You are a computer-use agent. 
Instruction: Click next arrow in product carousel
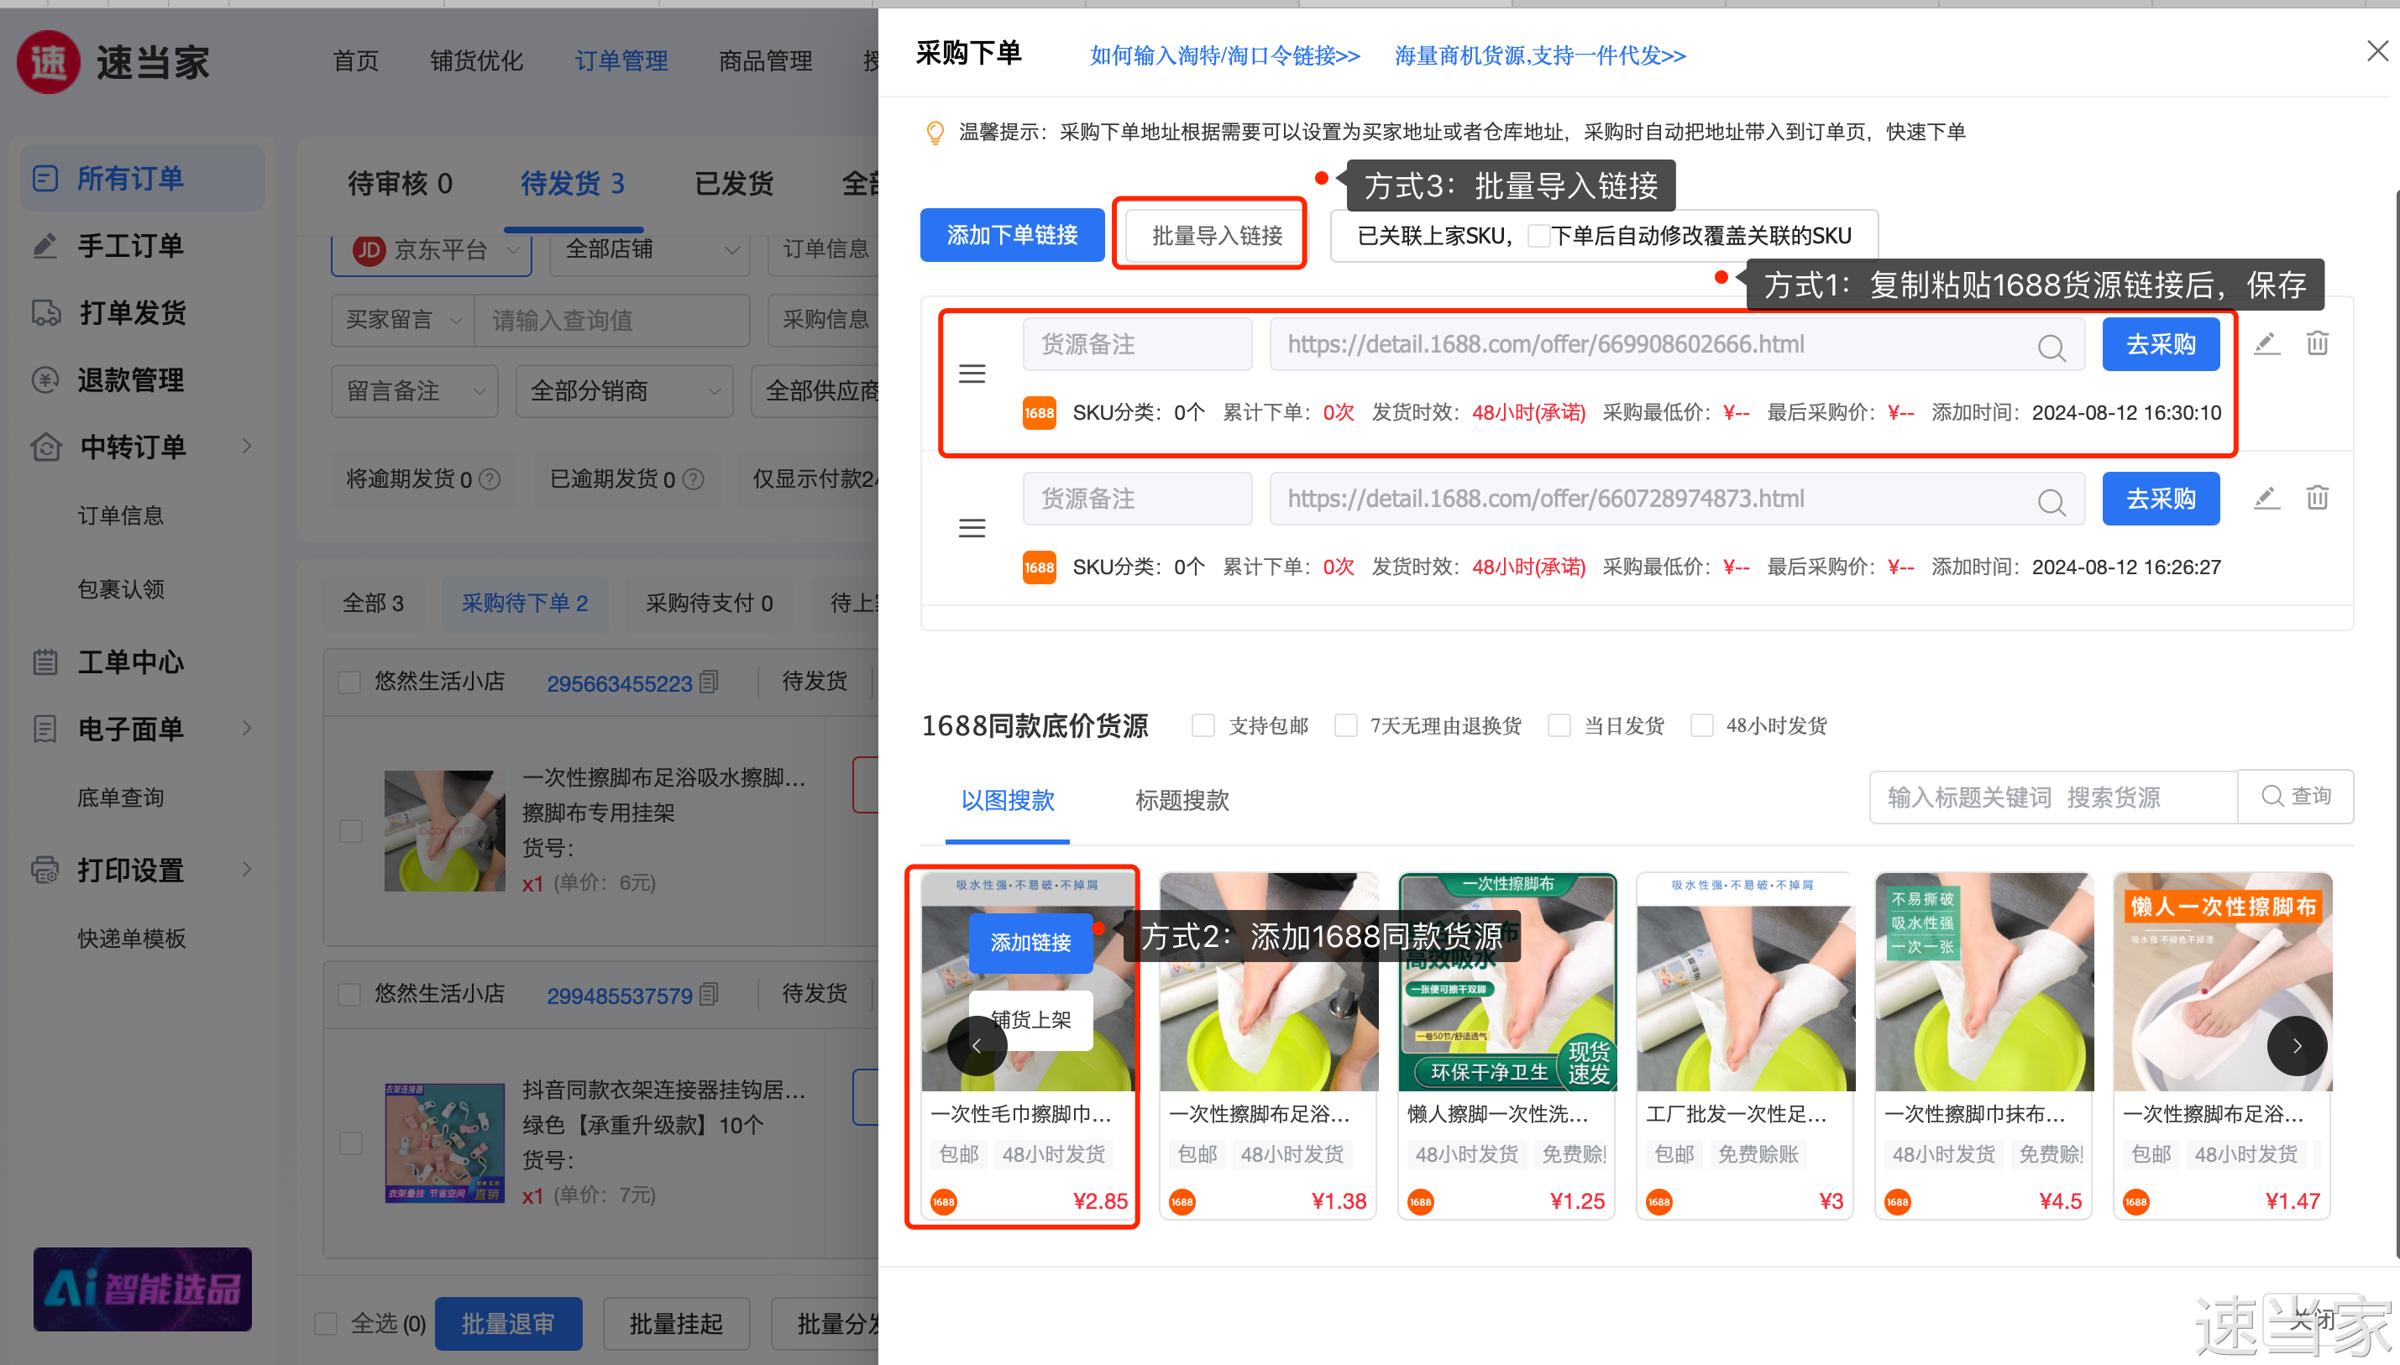click(x=2296, y=1045)
